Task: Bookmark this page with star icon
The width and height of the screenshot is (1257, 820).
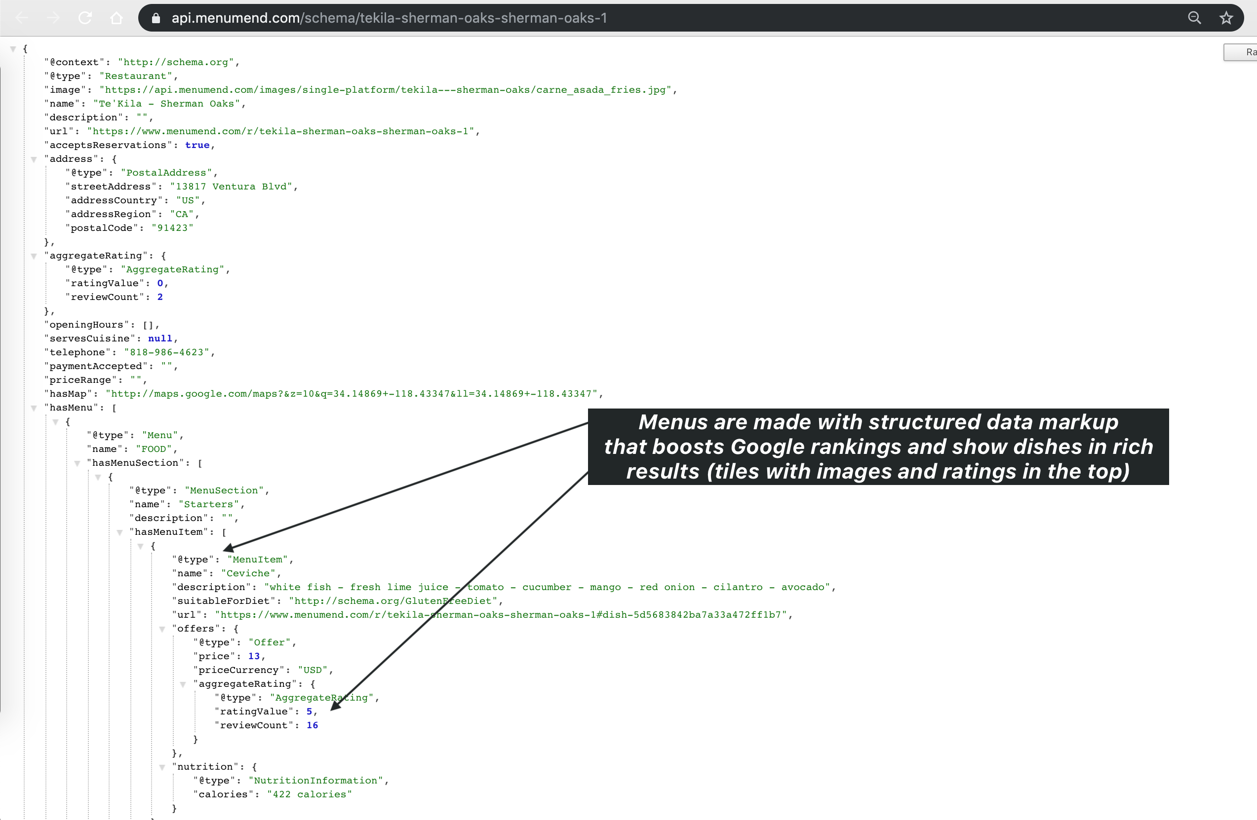Action: 1226,18
